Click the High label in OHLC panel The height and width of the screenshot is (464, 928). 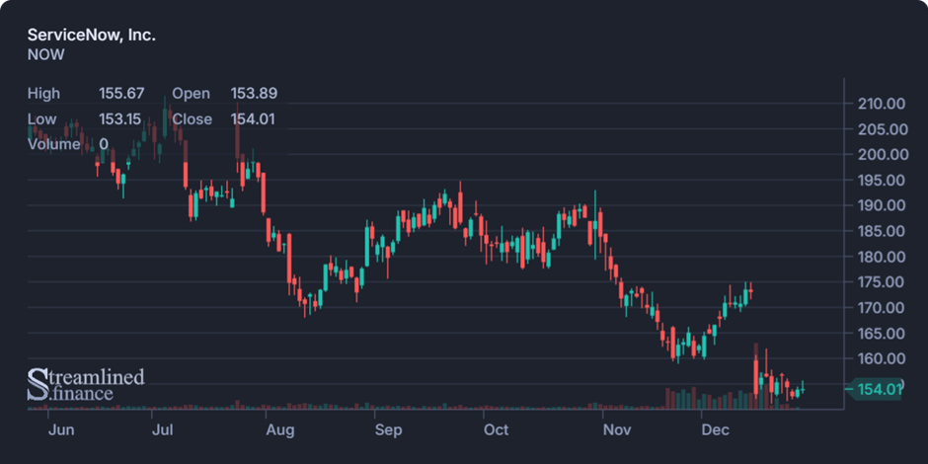(x=43, y=94)
